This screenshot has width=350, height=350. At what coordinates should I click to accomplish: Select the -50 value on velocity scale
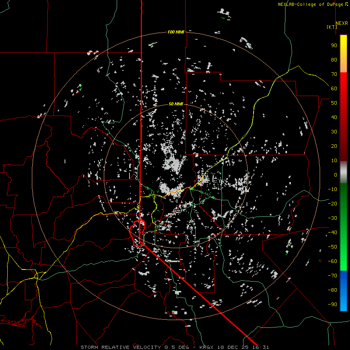[x=332, y=247]
